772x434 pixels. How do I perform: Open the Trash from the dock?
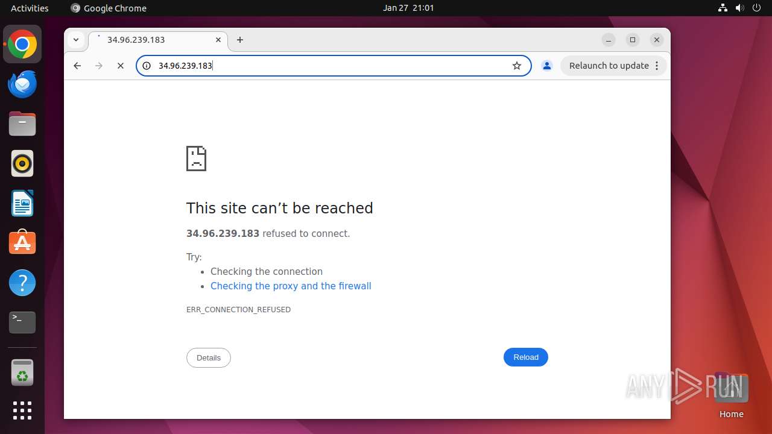(x=22, y=373)
